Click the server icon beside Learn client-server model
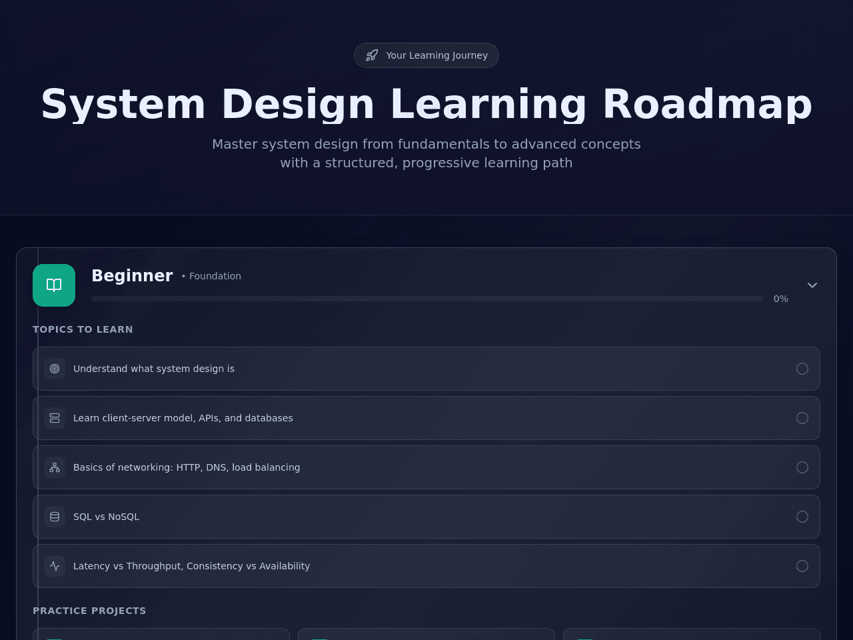 [x=55, y=418]
